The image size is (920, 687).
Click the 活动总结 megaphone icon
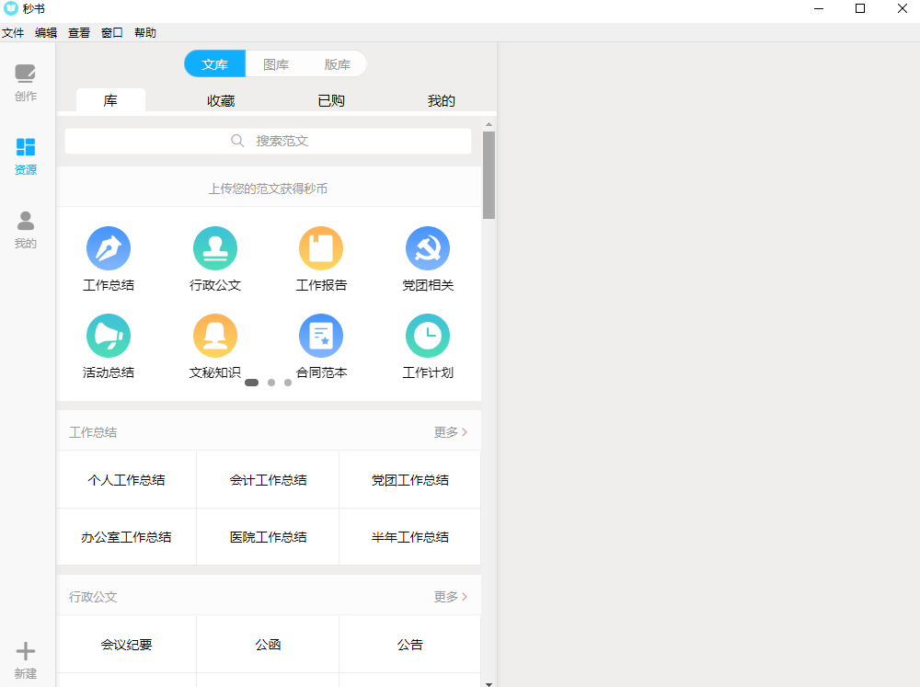[109, 336]
